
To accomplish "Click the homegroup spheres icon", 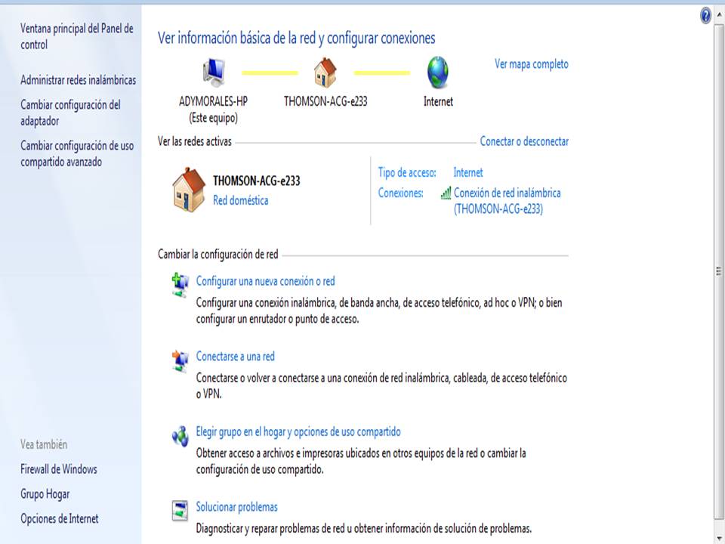I will point(180,436).
